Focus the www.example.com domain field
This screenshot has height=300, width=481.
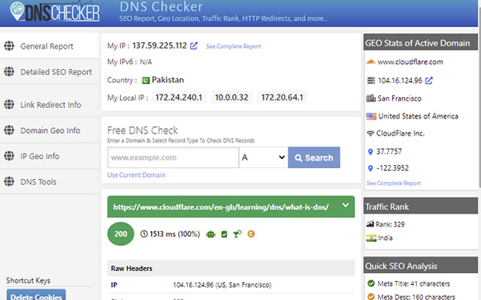(173, 157)
